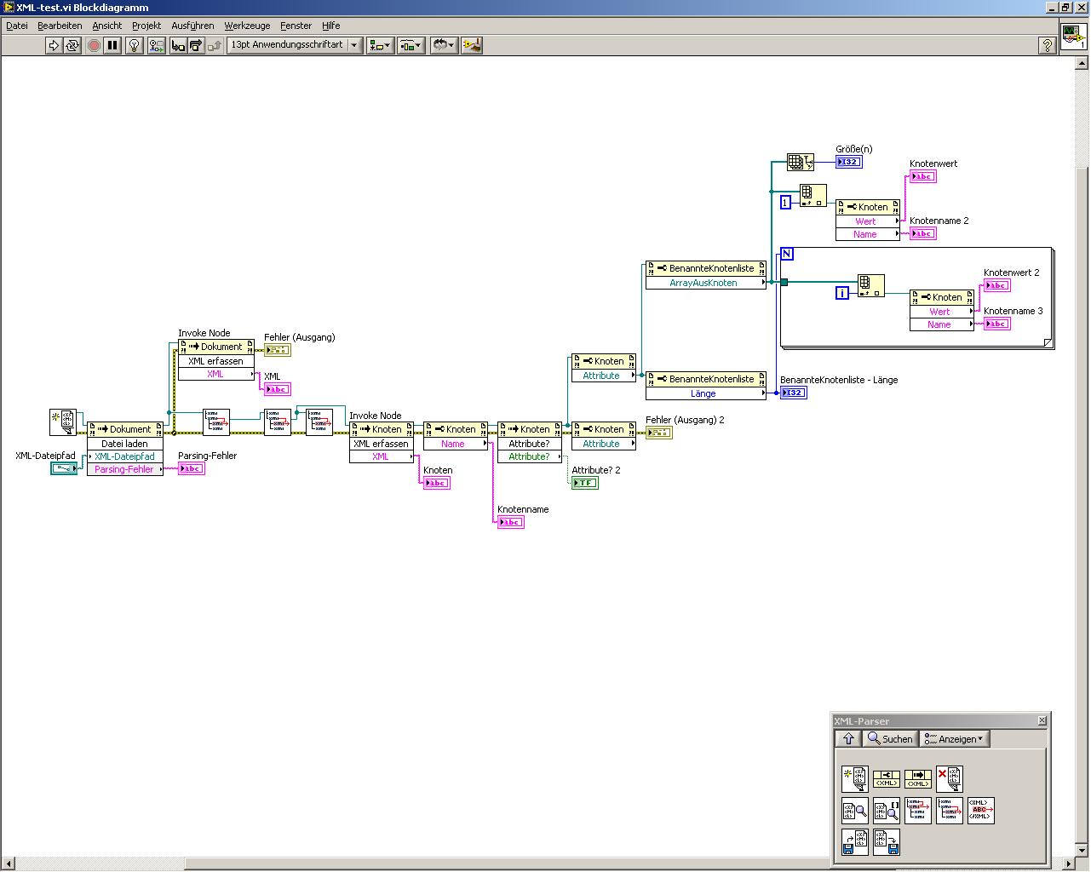Click the Array Size function wired to Größe(n)
This screenshot has width=1091, height=872.
coord(801,162)
